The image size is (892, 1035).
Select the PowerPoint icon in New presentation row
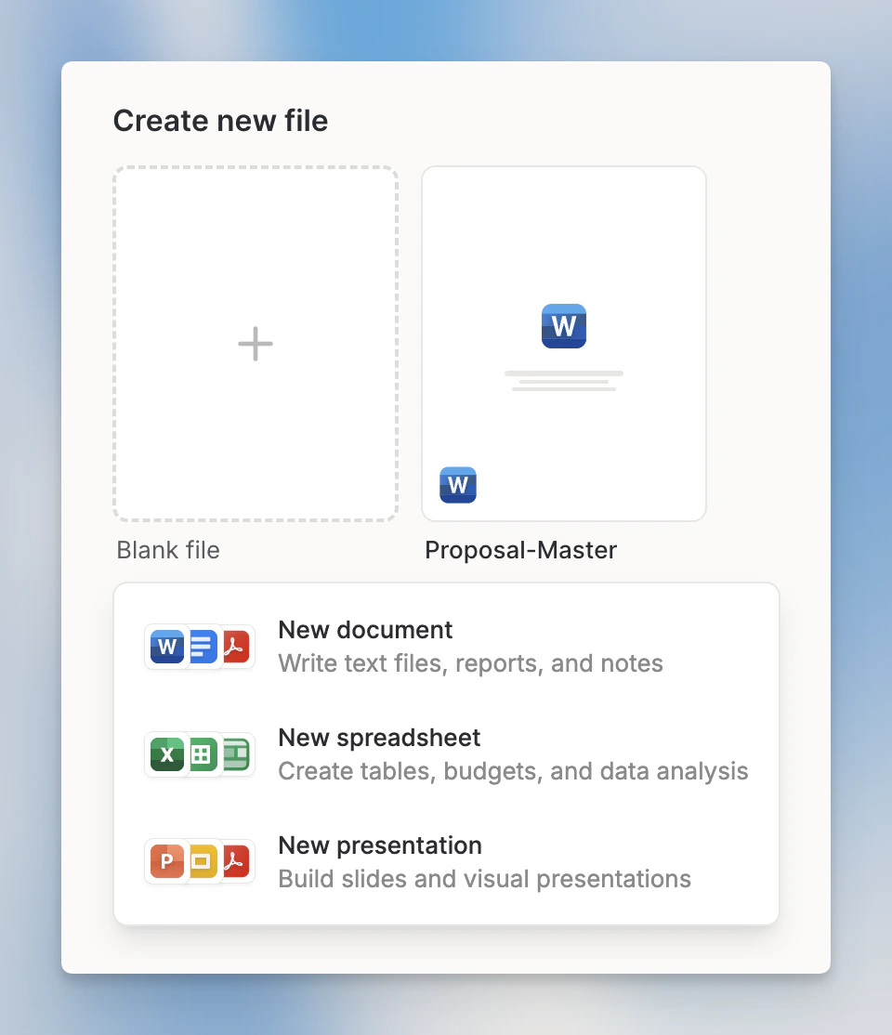point(165,861)
